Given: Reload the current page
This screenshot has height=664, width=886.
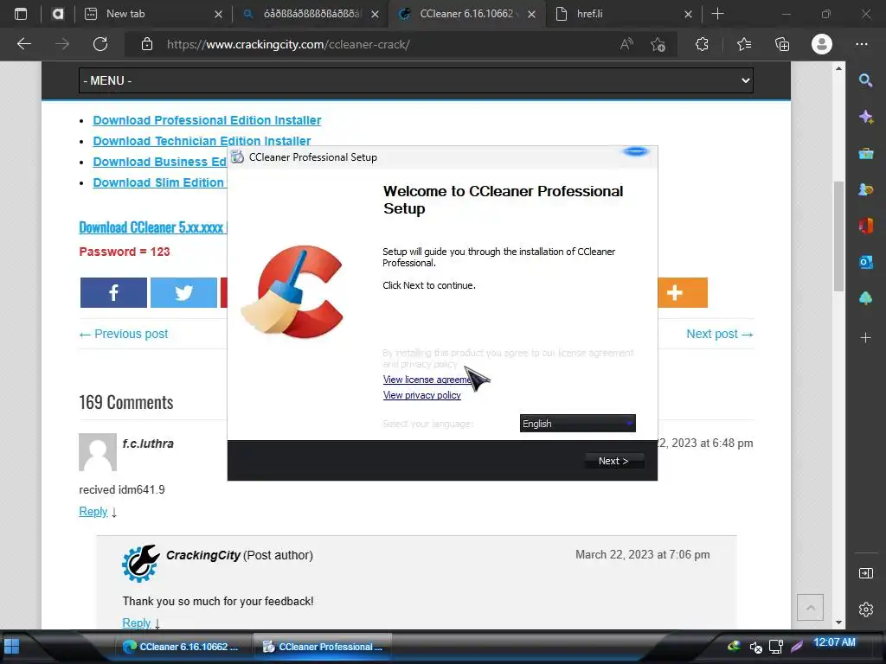Looking at the screenshot, I should pyautogui.click(x=100, y=44).
